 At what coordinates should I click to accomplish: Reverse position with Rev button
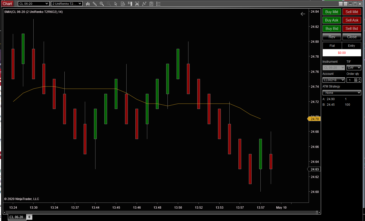click(x=332, y=37)
